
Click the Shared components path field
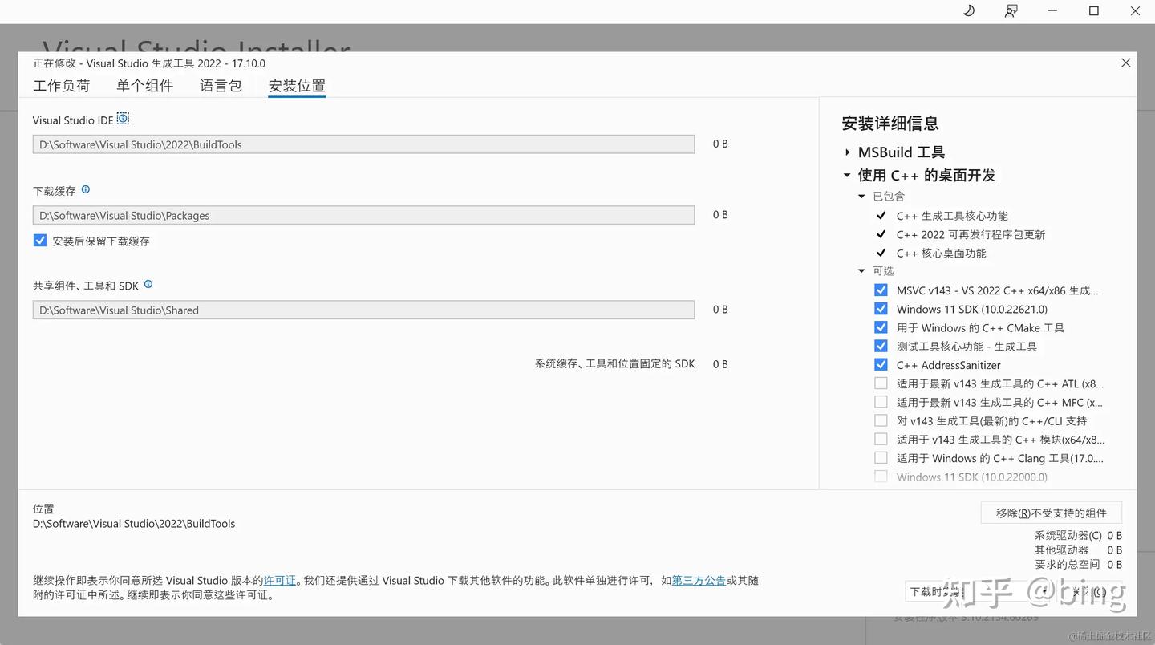[363, 310]
